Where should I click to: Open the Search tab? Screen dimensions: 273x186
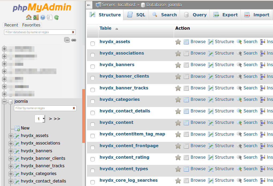(x=164, y=15)
